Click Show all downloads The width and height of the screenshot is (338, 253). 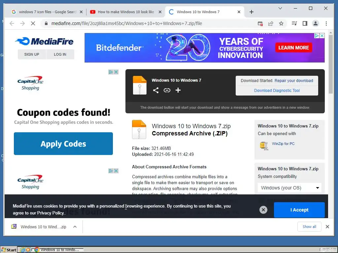pyautogui.click(x=309, y=227)
